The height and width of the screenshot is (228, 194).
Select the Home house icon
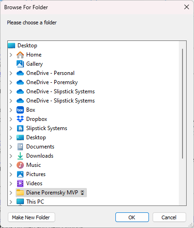coord(20,55)
